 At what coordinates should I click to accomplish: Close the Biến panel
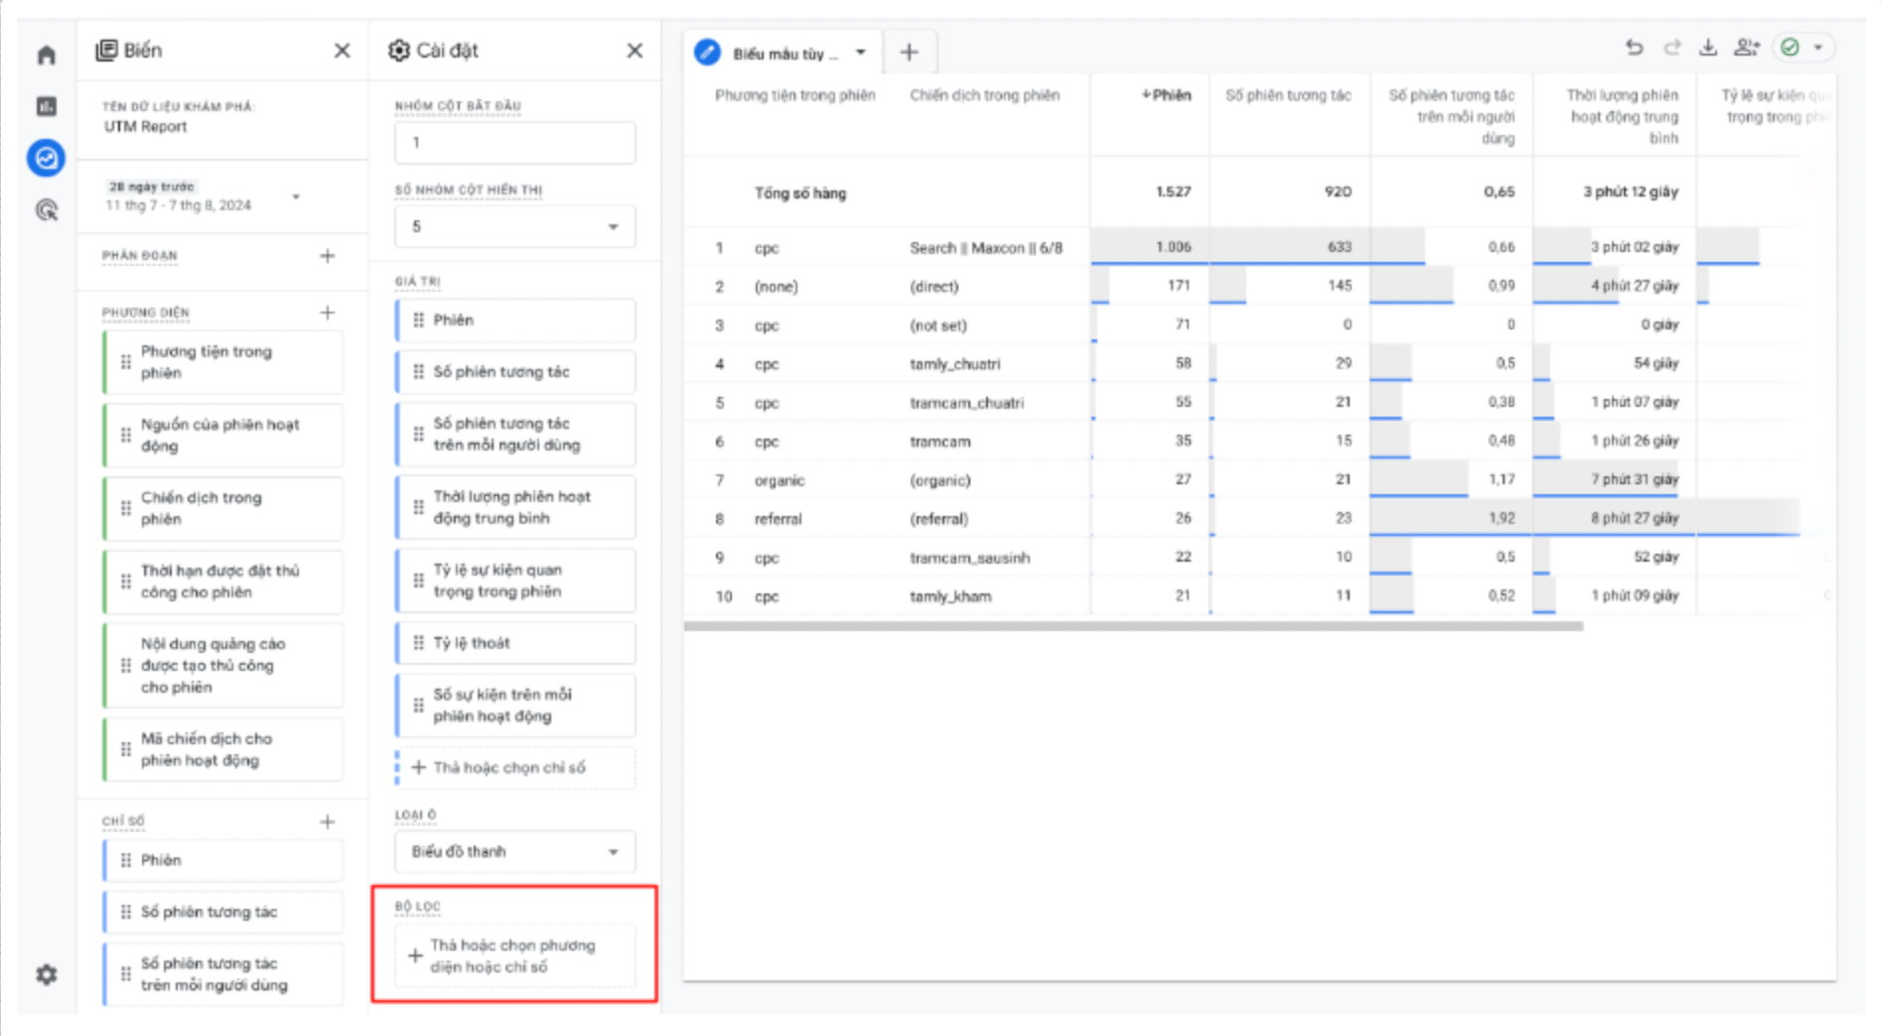click(x=342, y=51)
